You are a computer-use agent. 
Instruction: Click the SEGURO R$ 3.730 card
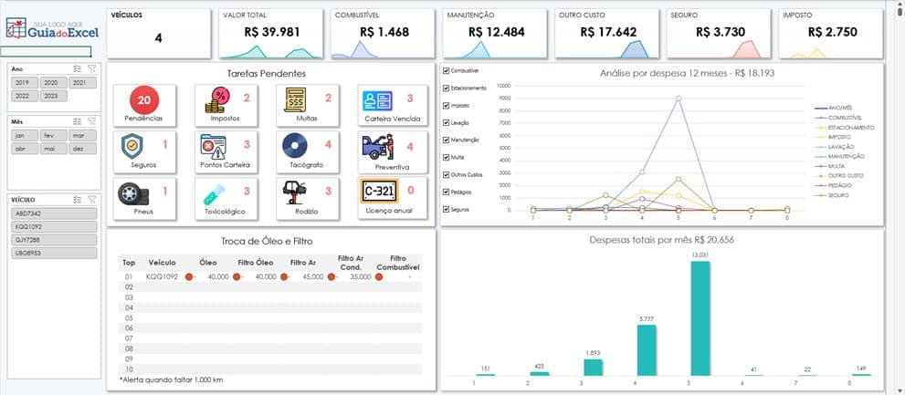tap(719, 34)
